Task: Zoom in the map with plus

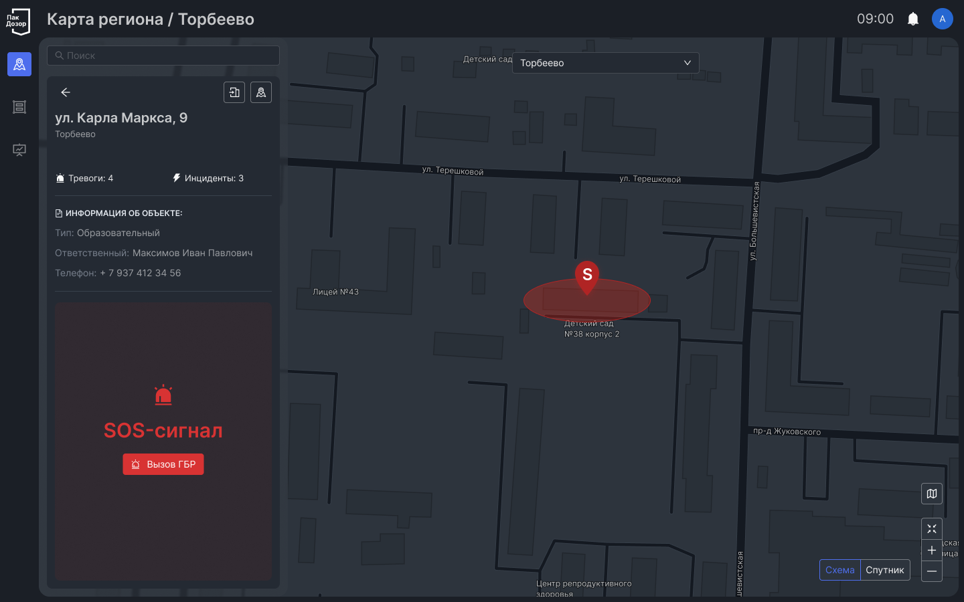Action: [931, 550]
